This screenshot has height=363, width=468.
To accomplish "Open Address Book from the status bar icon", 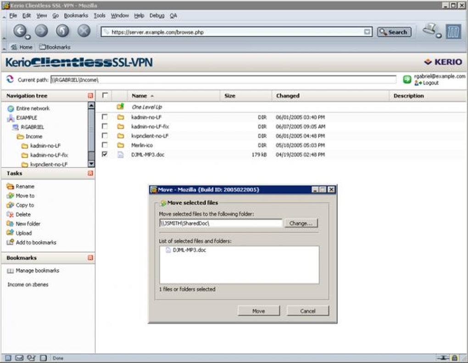I will pyautogui.click(x=31, y=358).
